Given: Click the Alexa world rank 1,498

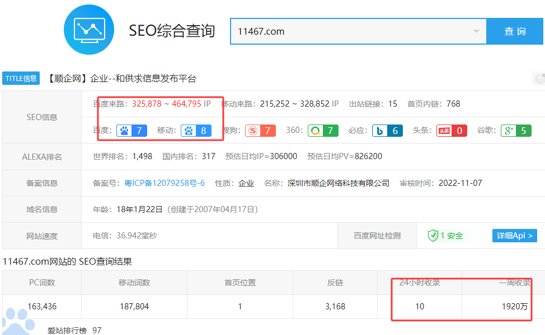Looking at the screenshot, I should [142, 156].
